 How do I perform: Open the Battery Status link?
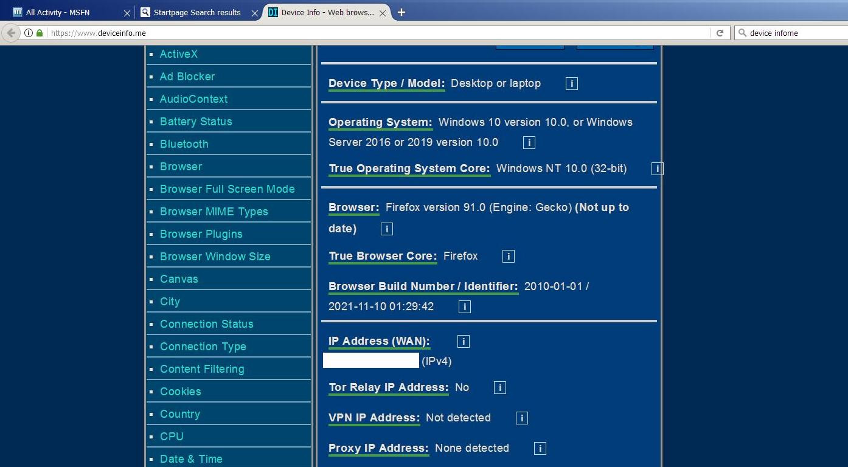click(x=196, y=122)
